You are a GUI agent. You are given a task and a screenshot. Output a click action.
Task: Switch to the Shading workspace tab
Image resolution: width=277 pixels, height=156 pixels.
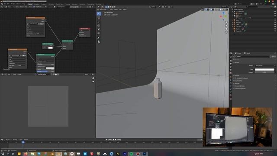(x=68, y=4)
